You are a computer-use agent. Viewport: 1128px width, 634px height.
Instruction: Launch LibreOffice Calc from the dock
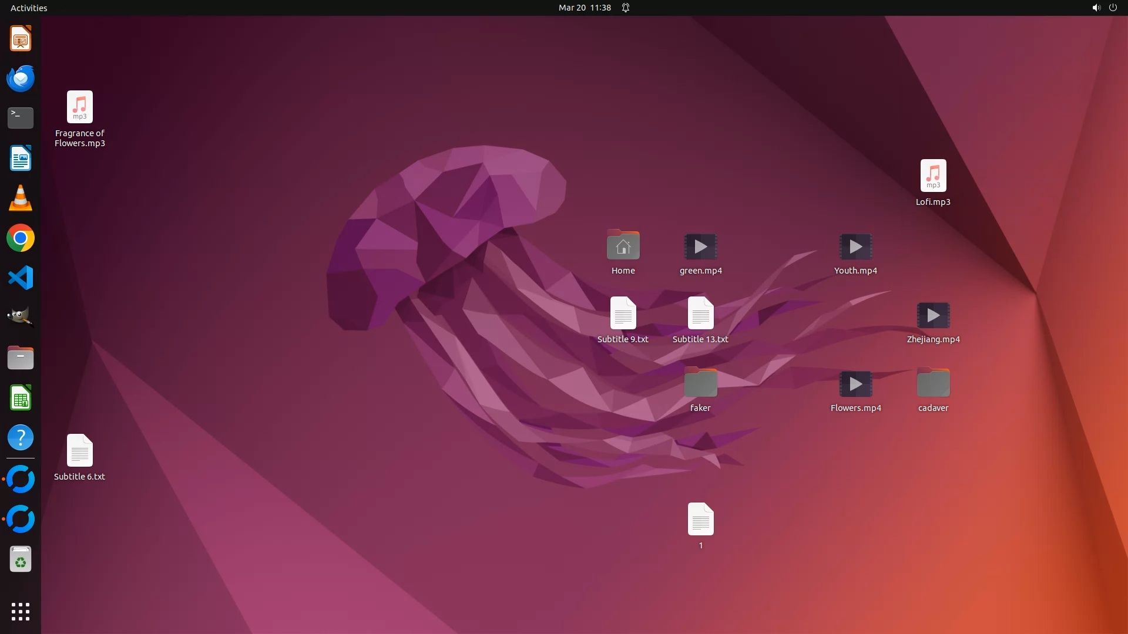(21, 398)
